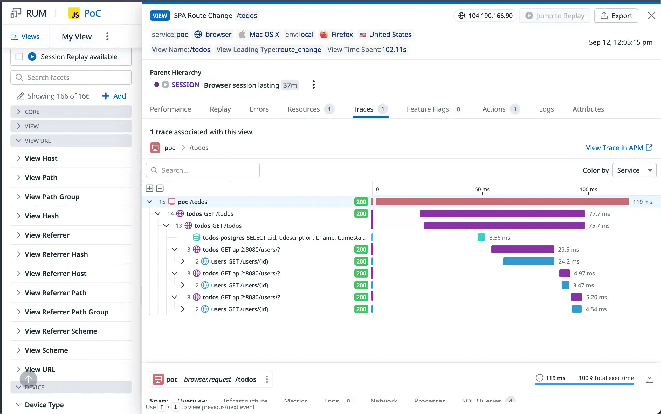The width and height of the screenshot is (661, 414).
Task: Switch to the Resources tab
Action: tap(304, 109)
